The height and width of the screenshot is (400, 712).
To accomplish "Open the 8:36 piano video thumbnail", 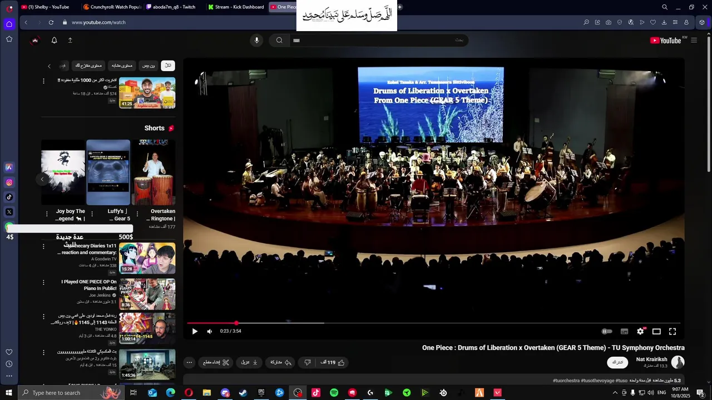I will pos(147,294).
